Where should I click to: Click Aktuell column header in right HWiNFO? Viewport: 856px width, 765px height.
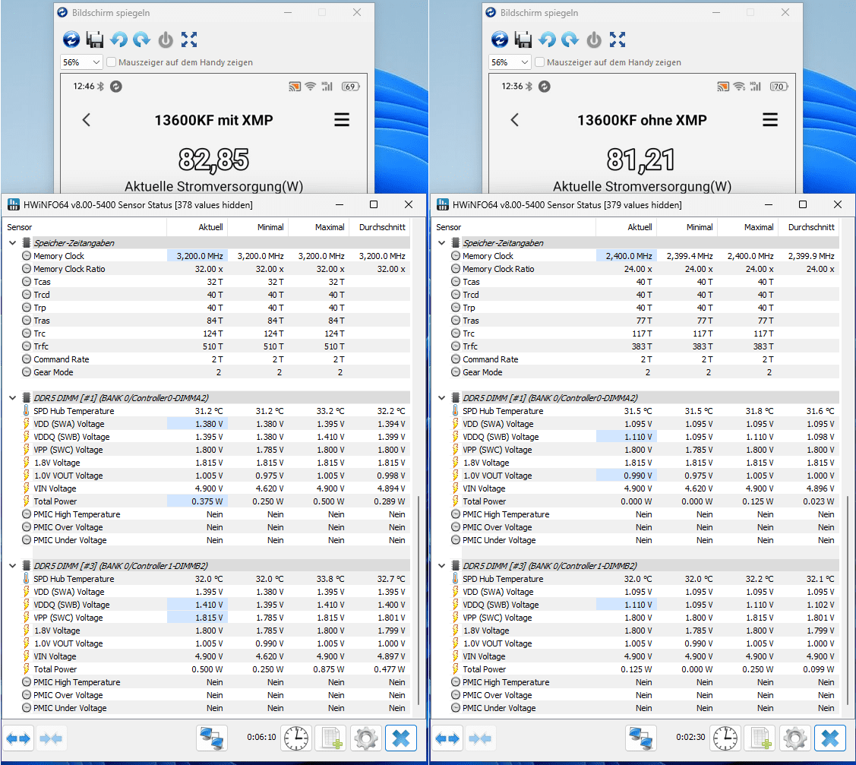coord(626,227)
